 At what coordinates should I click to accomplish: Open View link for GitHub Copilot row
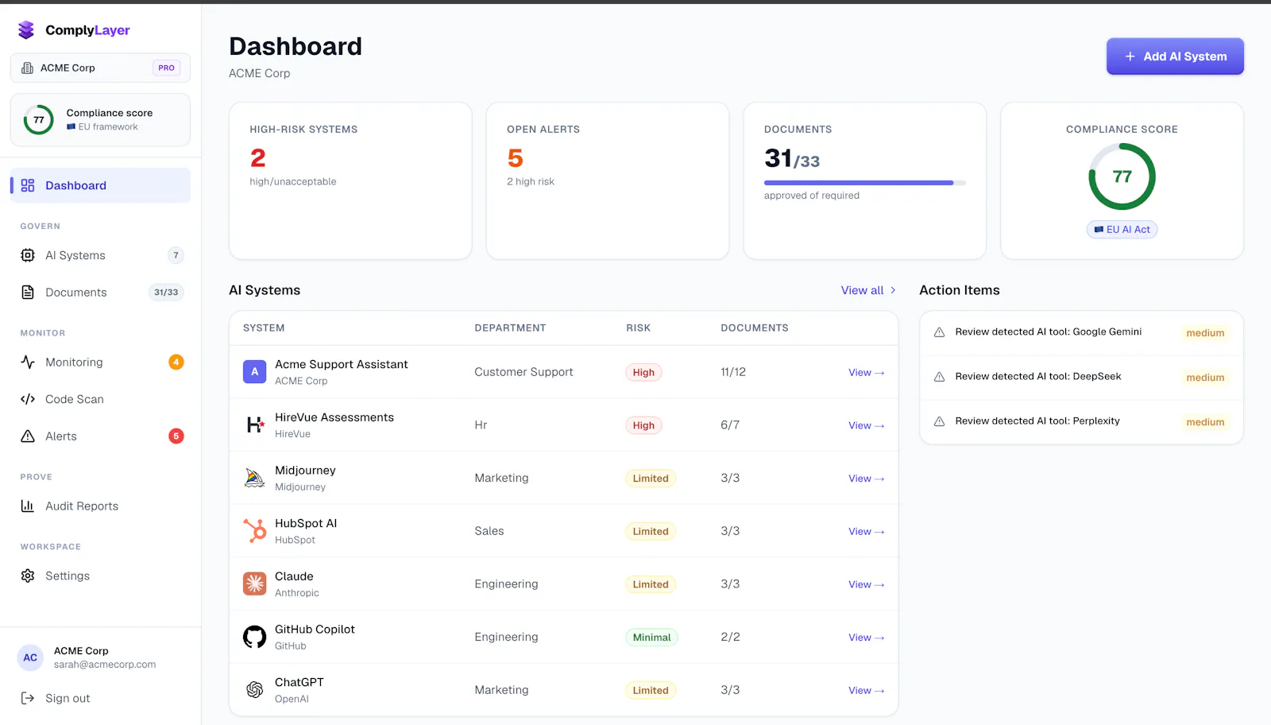pyautogui.click(x=866, y=638)
